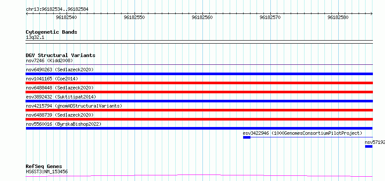Click the red bar for nsv1041165
This screenshot has width=385, height=181.
[199, 83]
